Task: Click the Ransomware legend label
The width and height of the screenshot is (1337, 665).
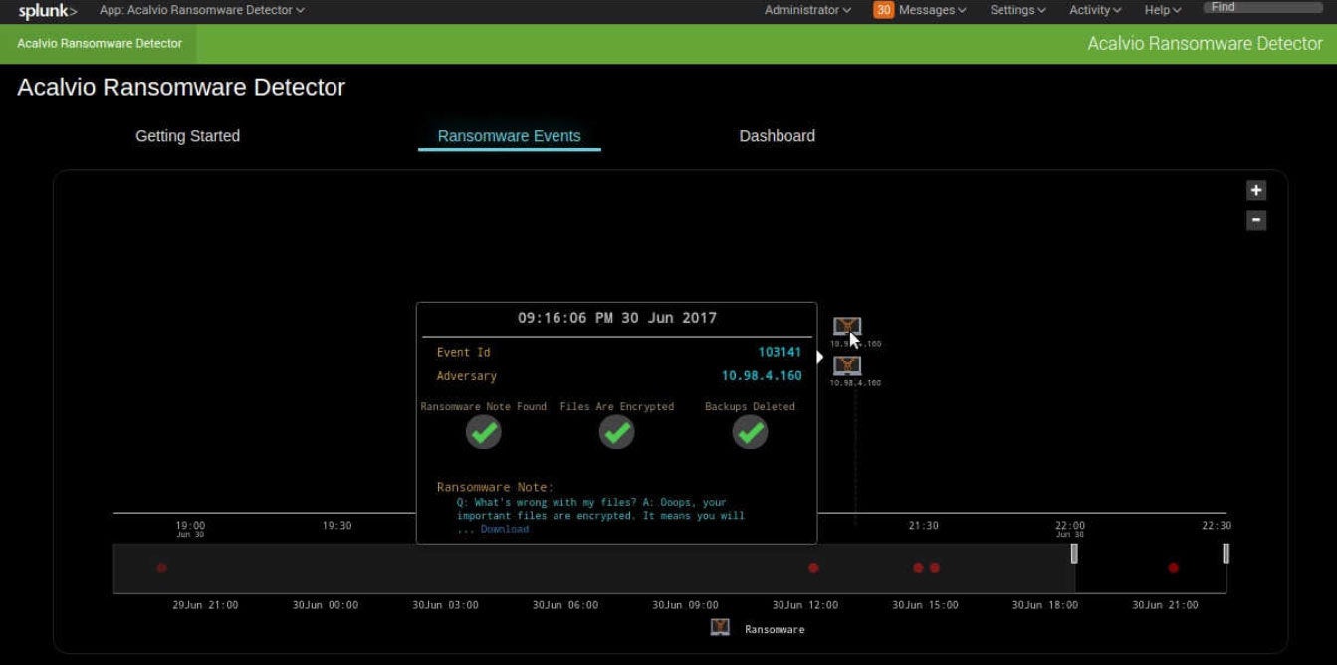Action: pyautogui.click(x=775, y=629)
